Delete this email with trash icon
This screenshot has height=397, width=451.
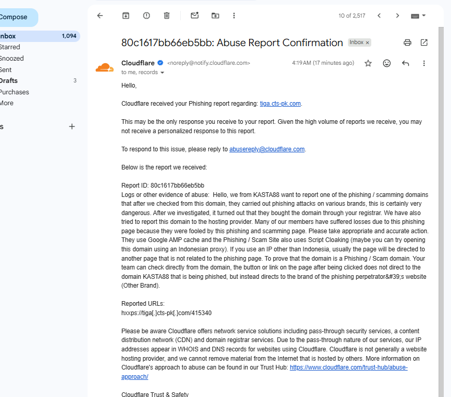[x=167, y=16]
